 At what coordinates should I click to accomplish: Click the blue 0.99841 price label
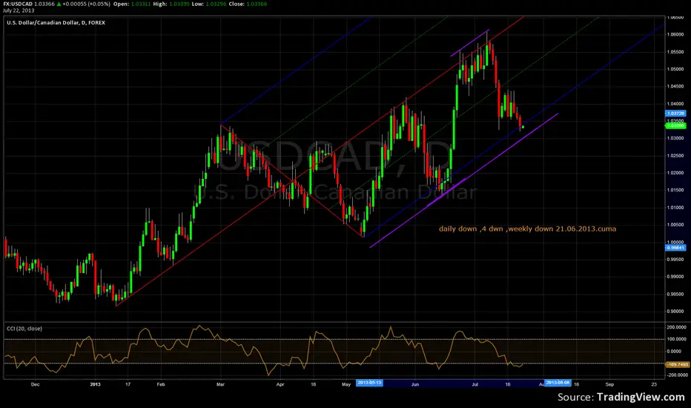675,248
